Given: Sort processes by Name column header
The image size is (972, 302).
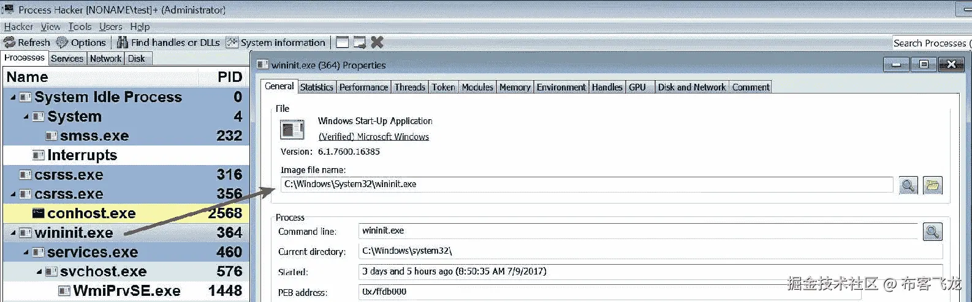Looking at the screenshot, I should click(x=101, y=77).
